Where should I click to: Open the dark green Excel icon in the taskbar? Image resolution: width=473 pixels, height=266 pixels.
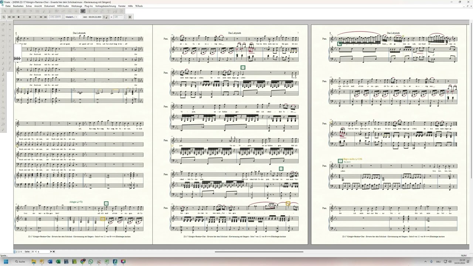[x=58, y=262]
